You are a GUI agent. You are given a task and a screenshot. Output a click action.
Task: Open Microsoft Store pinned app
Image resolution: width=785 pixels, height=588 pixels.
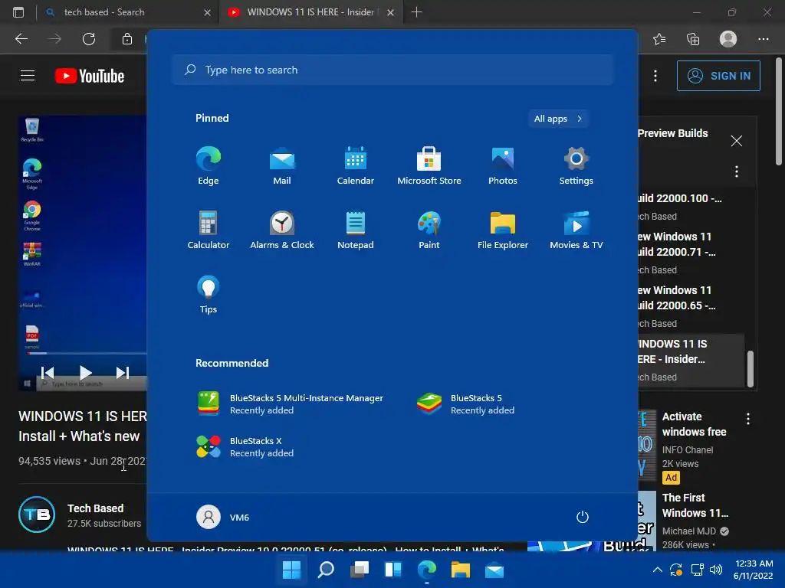click(429, 166)
